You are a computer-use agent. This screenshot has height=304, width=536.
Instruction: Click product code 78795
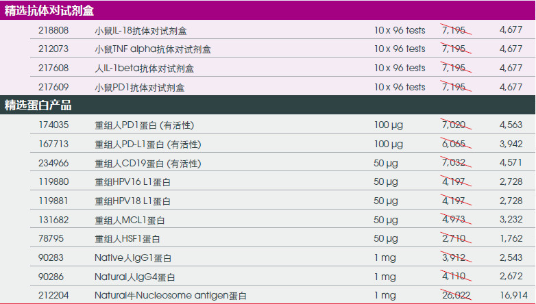(51, 239)
